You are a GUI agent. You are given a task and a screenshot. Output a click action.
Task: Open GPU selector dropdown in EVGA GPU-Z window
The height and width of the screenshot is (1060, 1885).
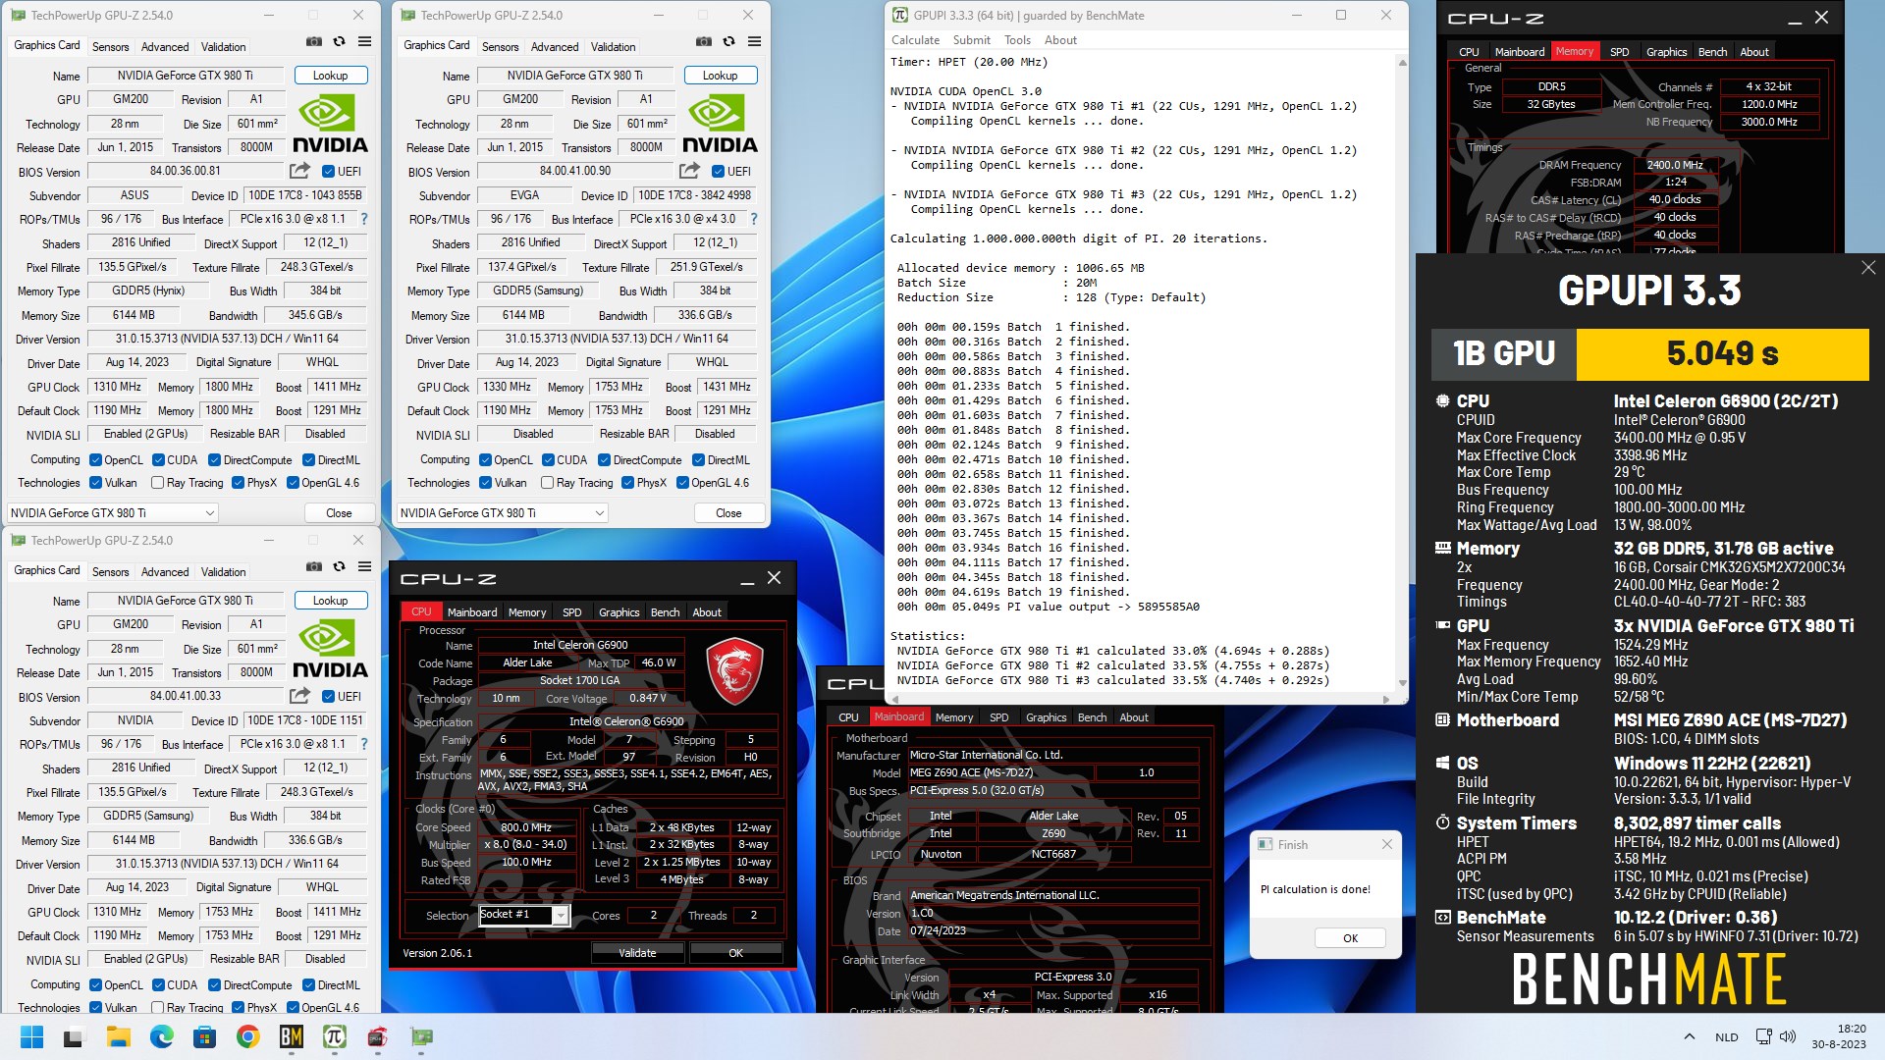[x=502, y=513]
